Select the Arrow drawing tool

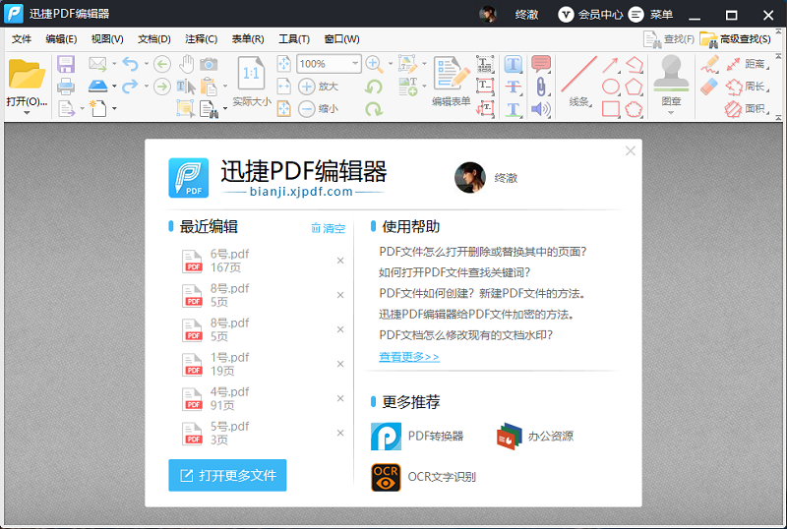[610, 64]
